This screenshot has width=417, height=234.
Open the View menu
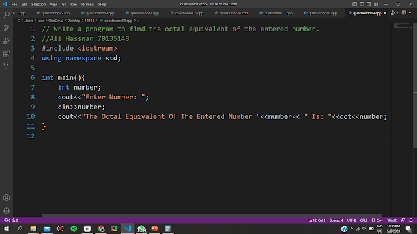(x=53, y=5)
